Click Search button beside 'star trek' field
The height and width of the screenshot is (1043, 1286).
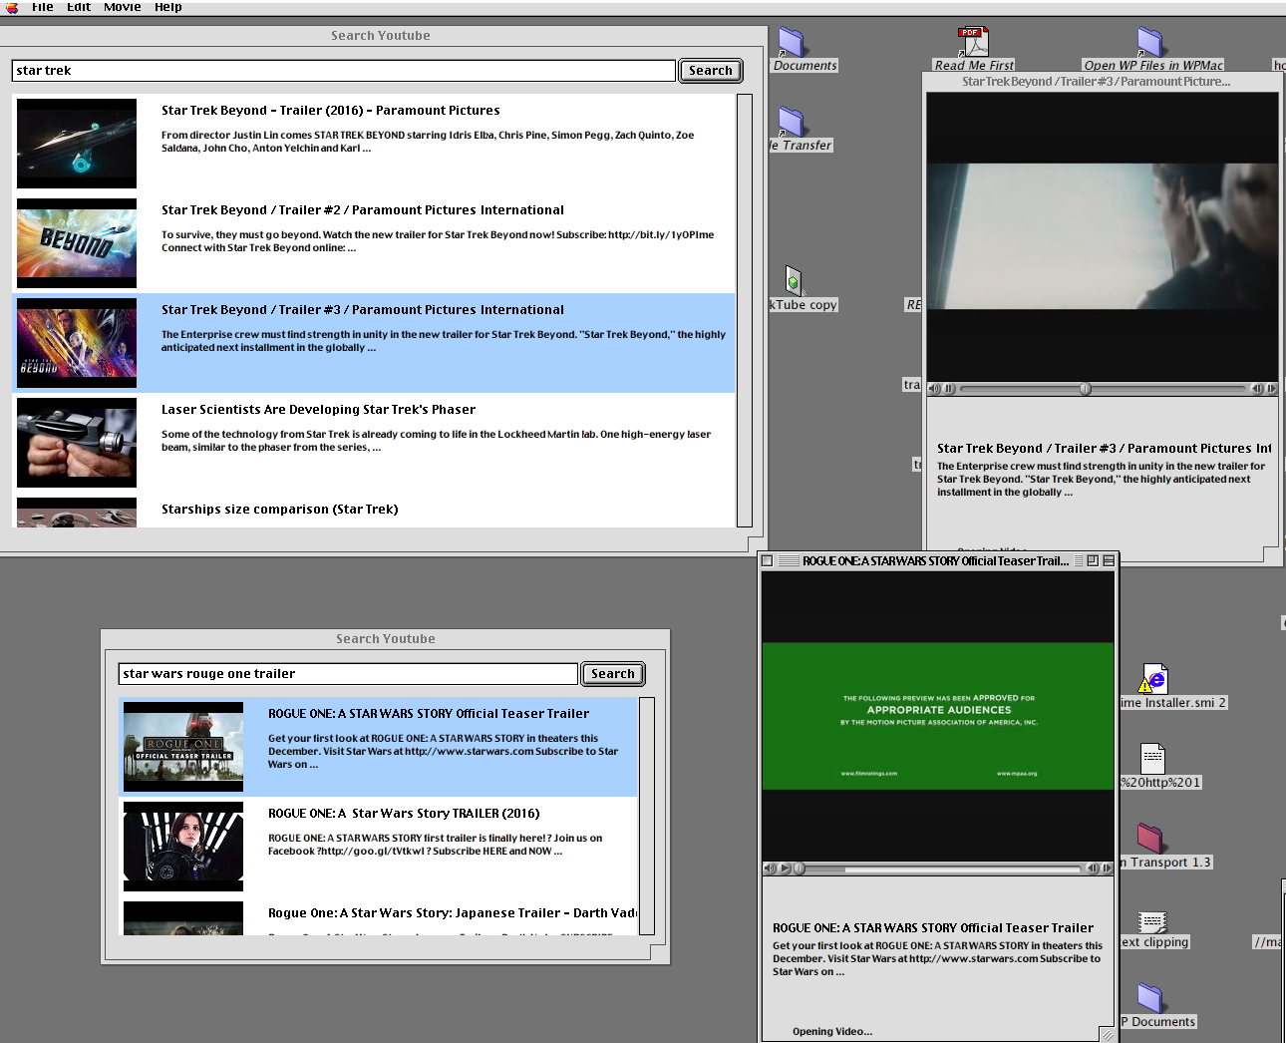click(711, 71)
